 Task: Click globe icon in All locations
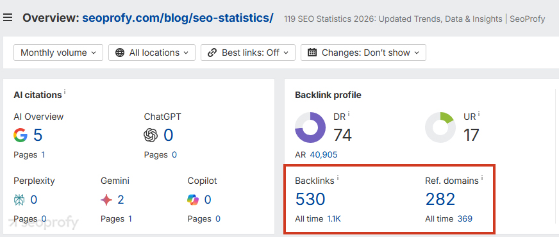tap(120, 53)
